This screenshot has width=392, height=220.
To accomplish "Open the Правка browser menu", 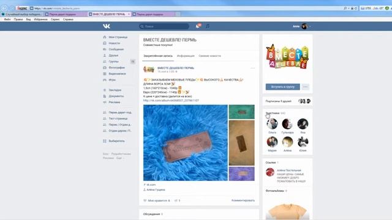I will [x=18, y=19].
